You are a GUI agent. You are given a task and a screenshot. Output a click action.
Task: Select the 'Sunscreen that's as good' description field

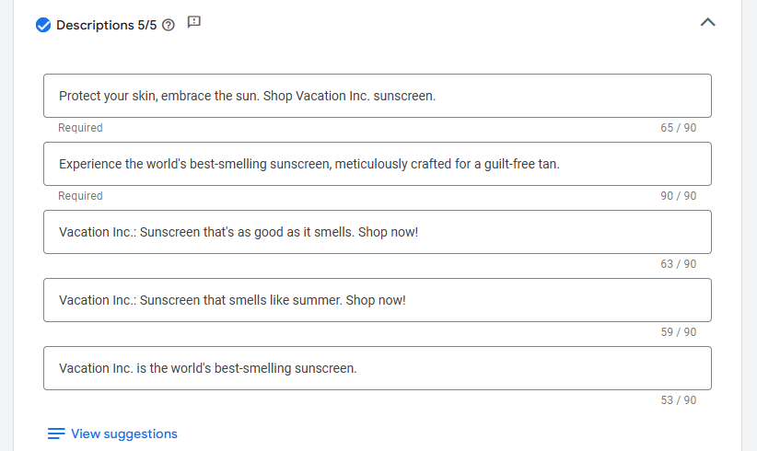377,232
